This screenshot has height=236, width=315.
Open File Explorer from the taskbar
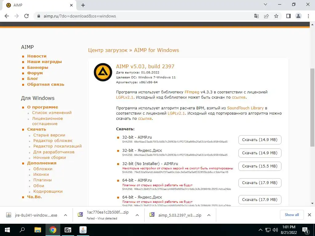[x=38, y=230]
